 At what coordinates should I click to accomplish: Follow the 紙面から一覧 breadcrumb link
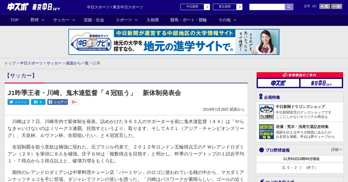pos(77,63)
